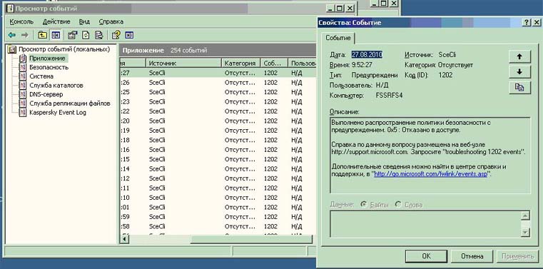Select DNS-сервер log in the tree

46,94
